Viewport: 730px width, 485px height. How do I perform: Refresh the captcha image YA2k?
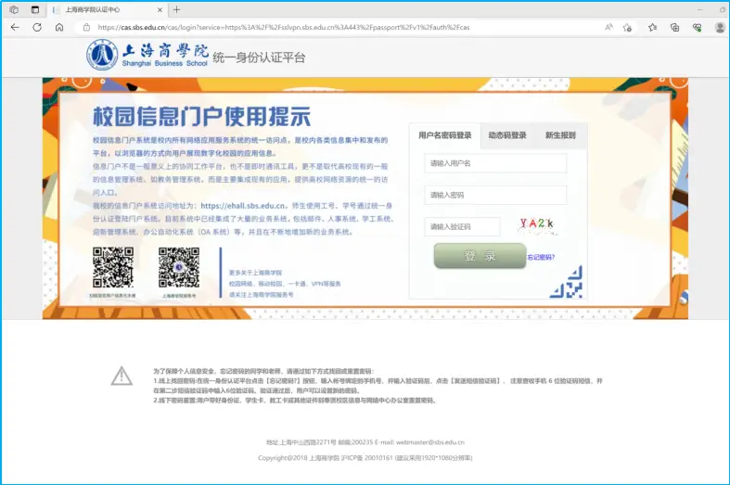point(536,224)
